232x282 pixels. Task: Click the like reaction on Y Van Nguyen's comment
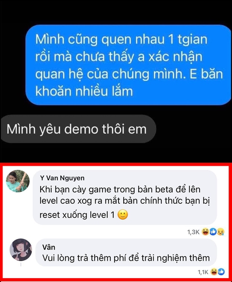click(213, 232)
